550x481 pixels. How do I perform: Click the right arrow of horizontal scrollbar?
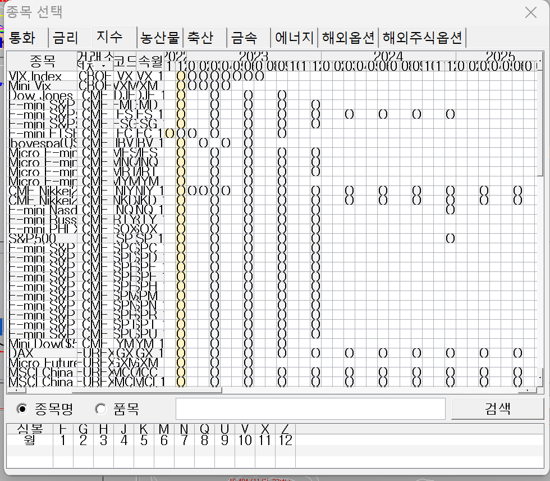click(528, 389)
